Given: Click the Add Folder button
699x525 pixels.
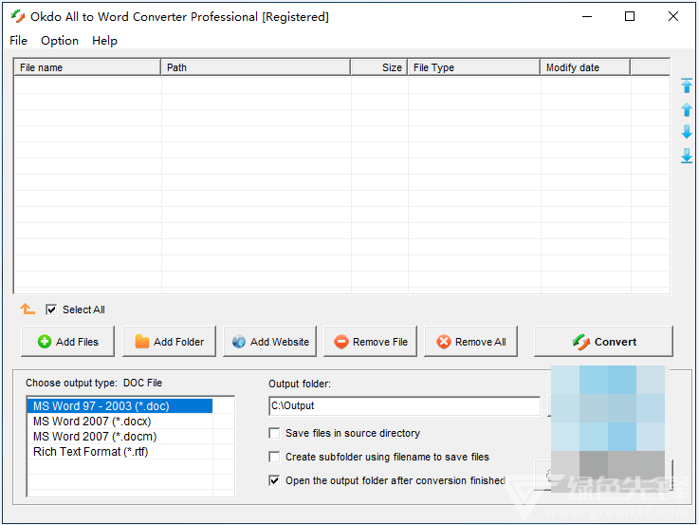Looking at the screenshot, I should coord(169,342).
